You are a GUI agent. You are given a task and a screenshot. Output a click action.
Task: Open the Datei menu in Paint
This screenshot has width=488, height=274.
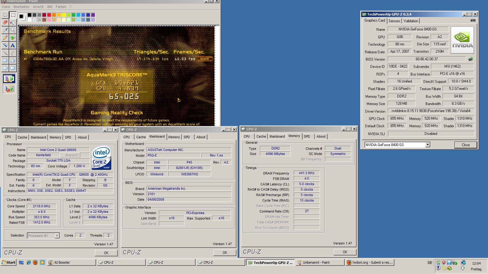6,7
